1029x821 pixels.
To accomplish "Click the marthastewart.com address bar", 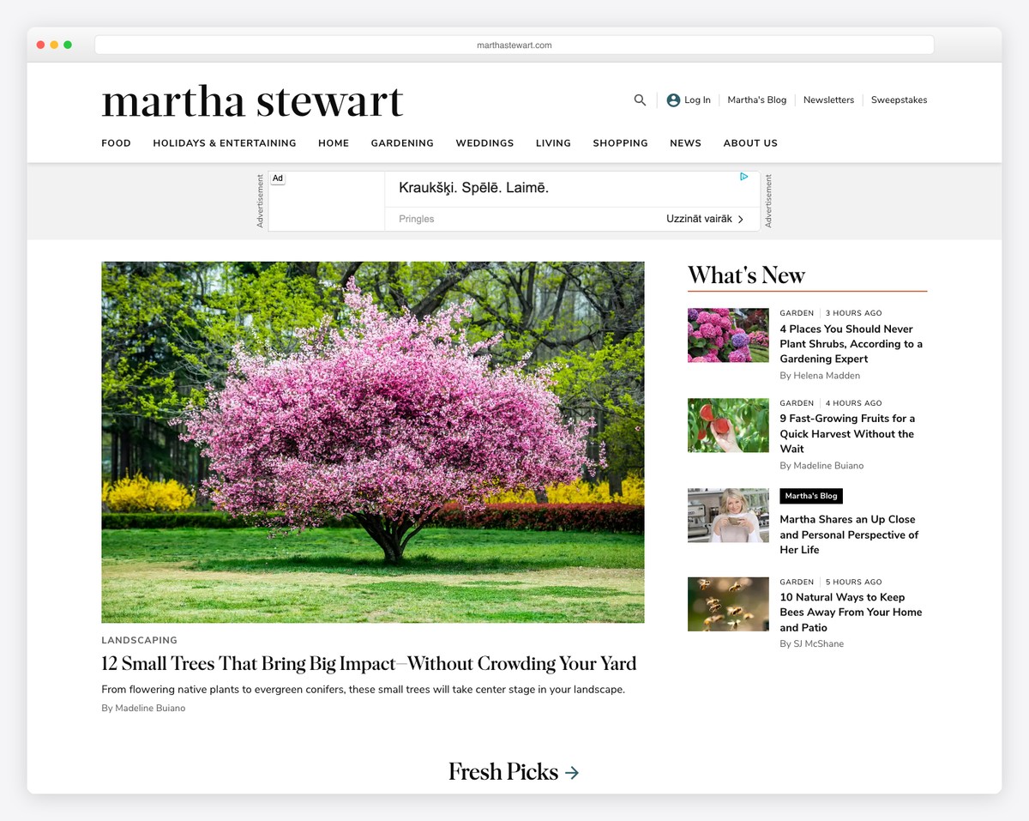I will [514, 44].
